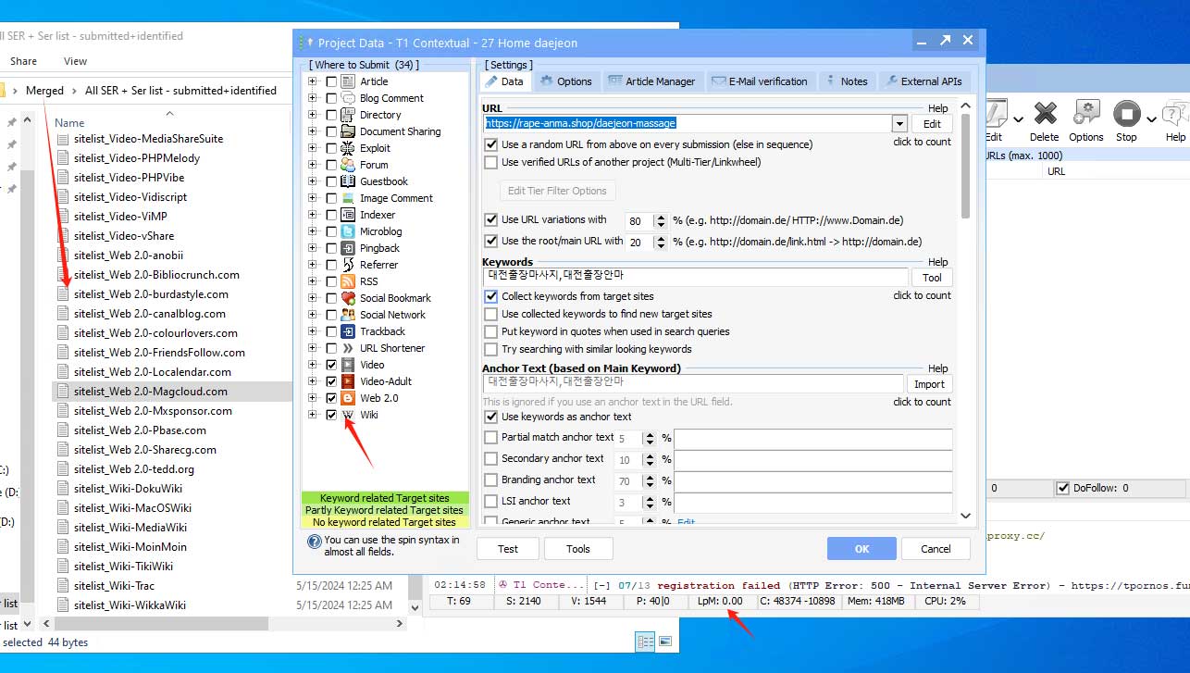Toggle 'Use URL variations with' checkbox
Viewport: 1190px width, 673px height.
coord(491,220)
